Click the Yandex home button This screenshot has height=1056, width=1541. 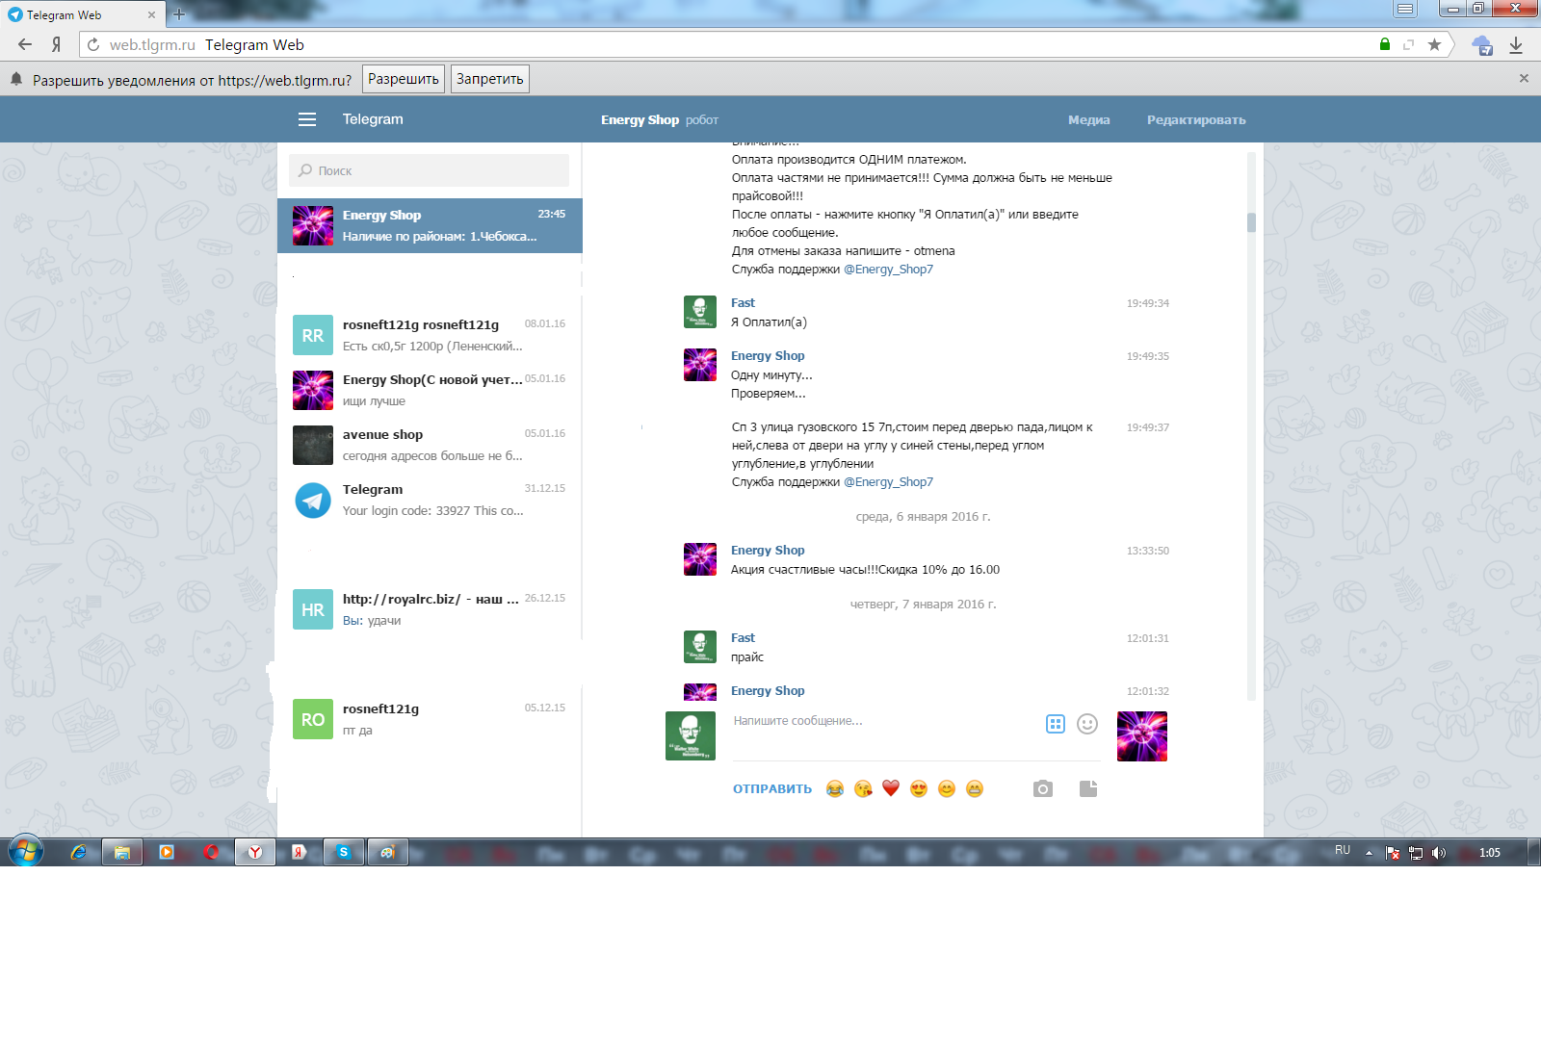point(56,44)
